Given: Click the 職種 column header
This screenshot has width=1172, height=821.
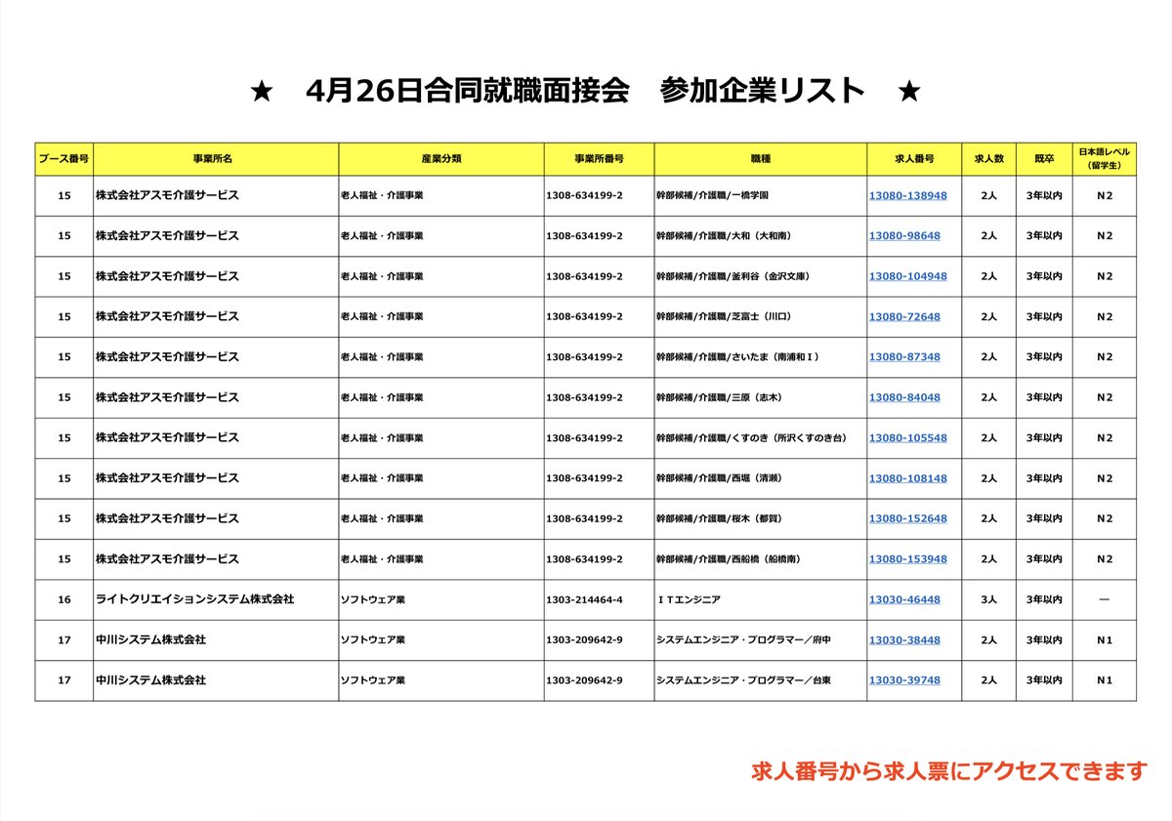Looking at the screenshot, I should coord(760,158).
